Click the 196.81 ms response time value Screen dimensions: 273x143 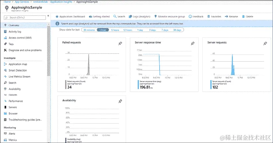(x=146, y=87)
